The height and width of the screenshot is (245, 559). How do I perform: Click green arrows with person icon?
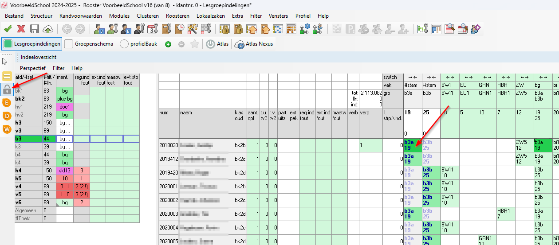click(318, 29)
